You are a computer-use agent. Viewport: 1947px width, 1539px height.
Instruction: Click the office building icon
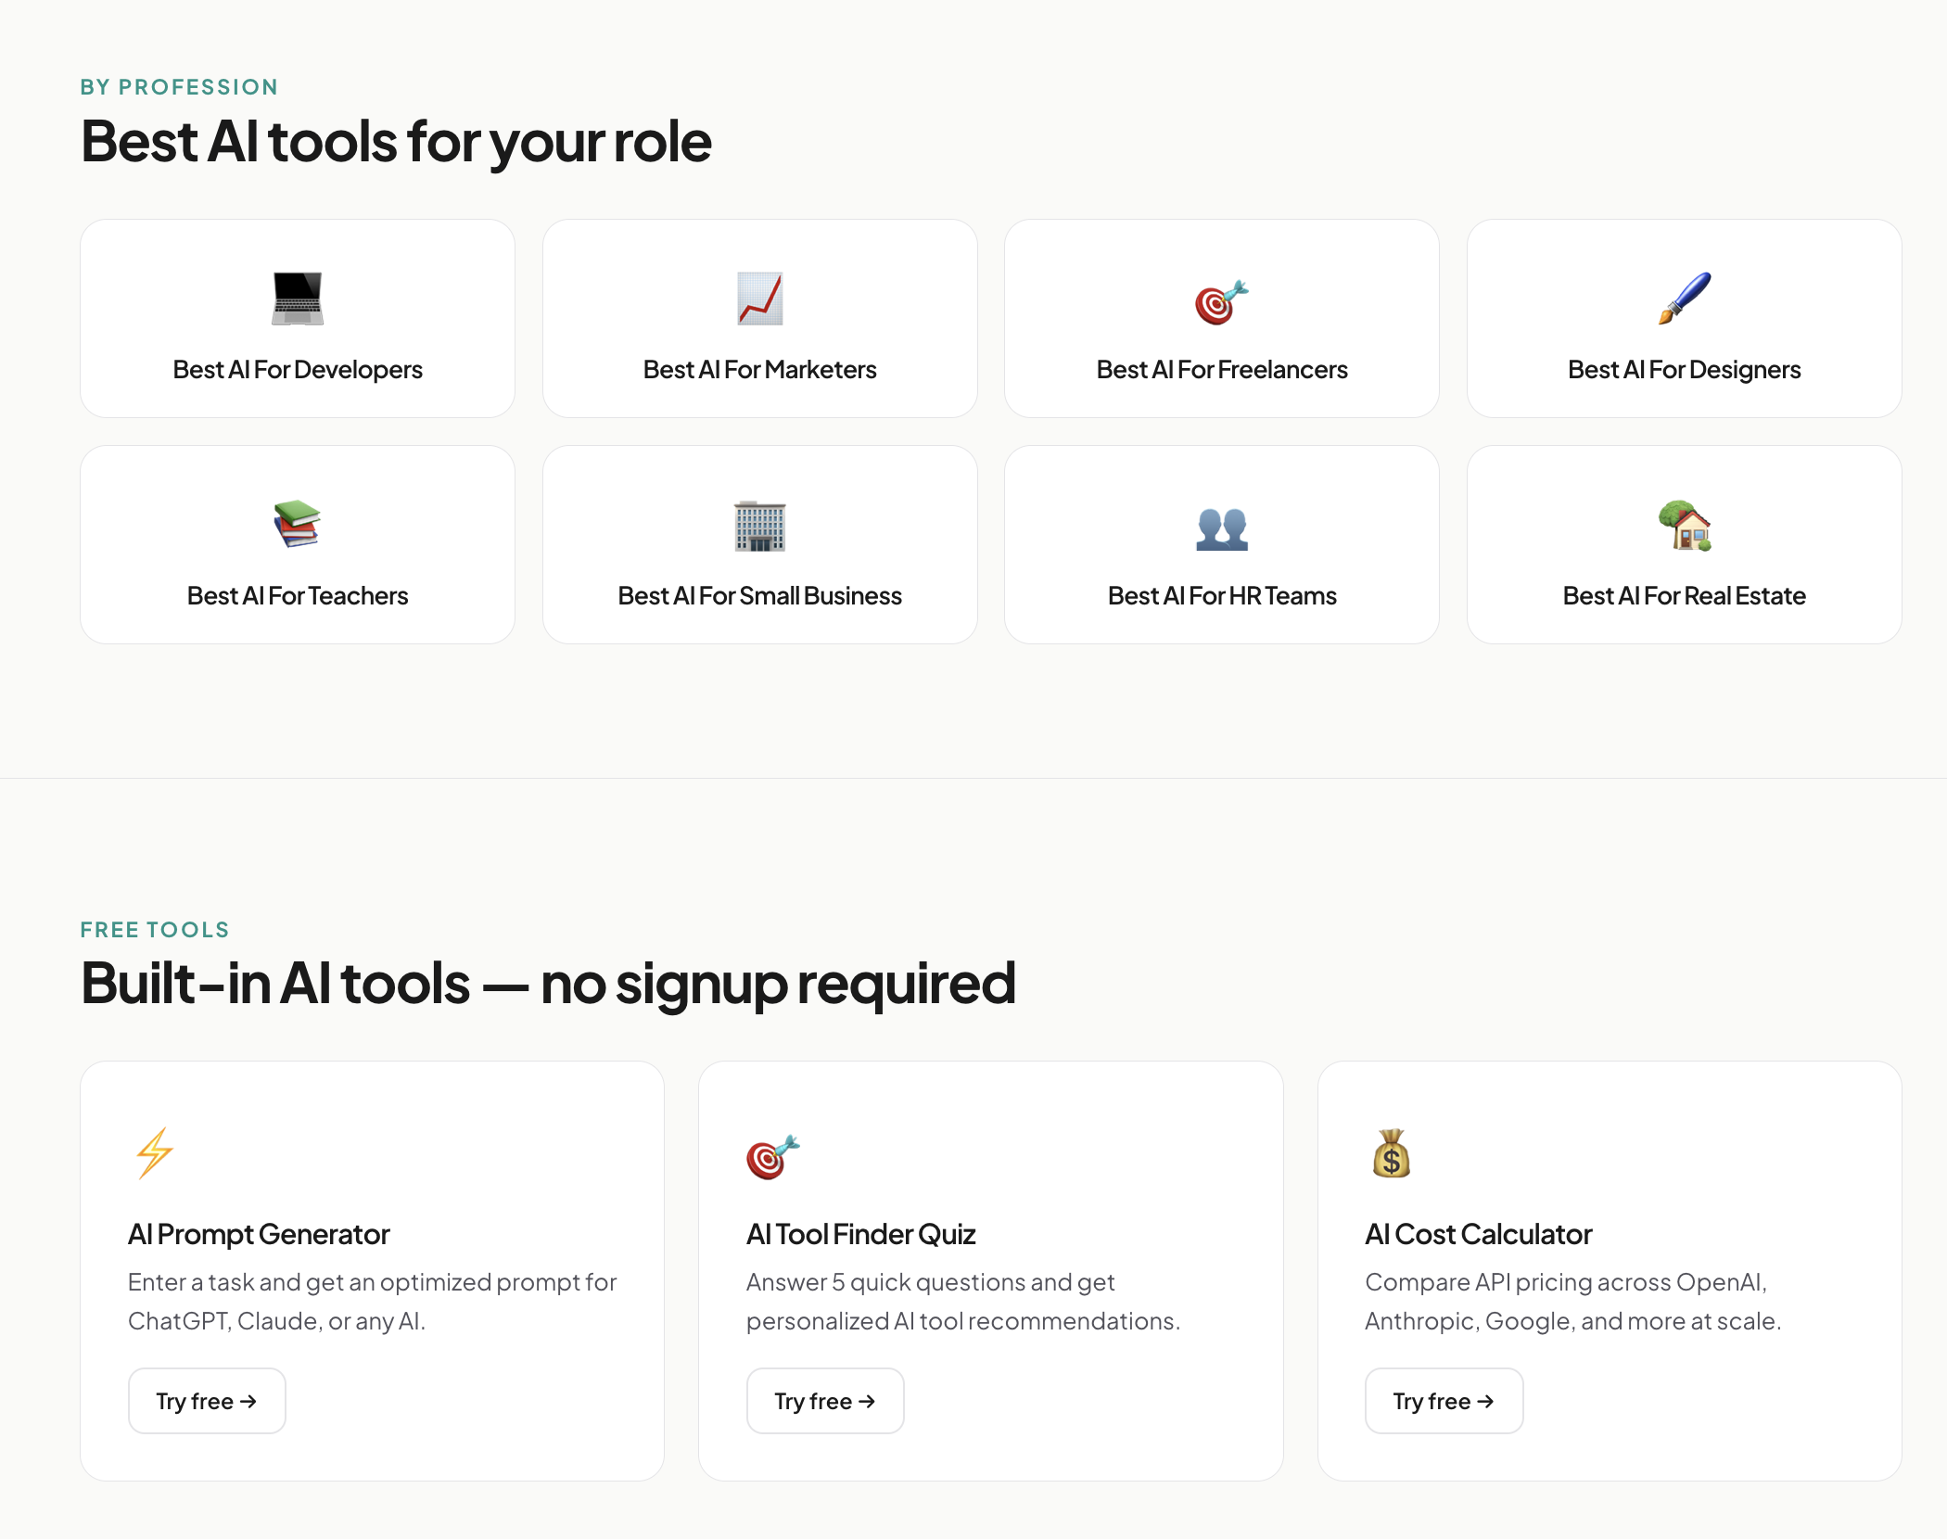759,526
